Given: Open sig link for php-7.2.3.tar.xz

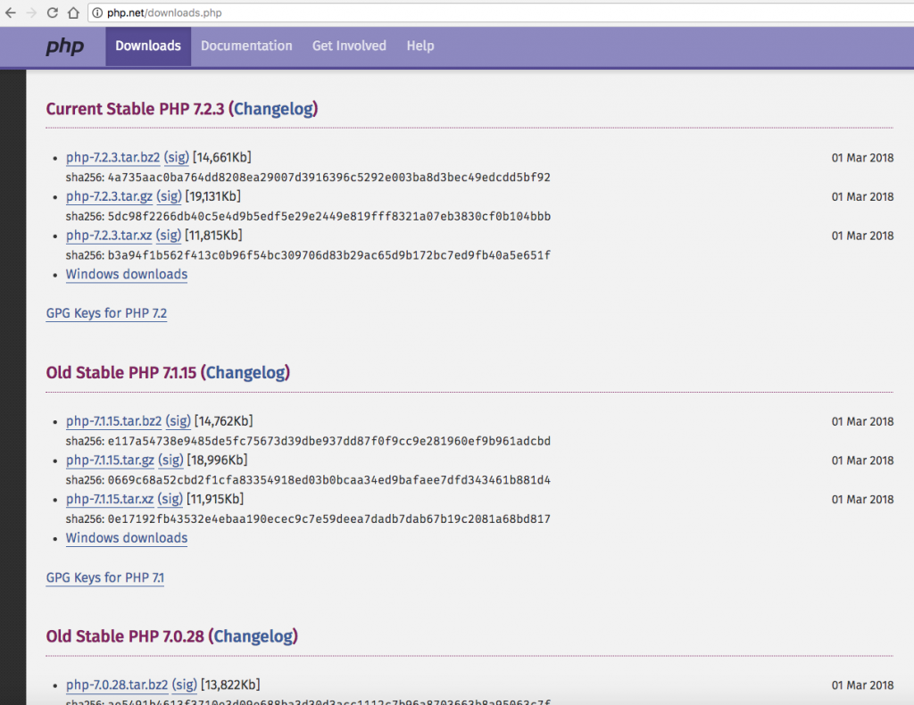Looking at the screenshot, I should point(169,236).
